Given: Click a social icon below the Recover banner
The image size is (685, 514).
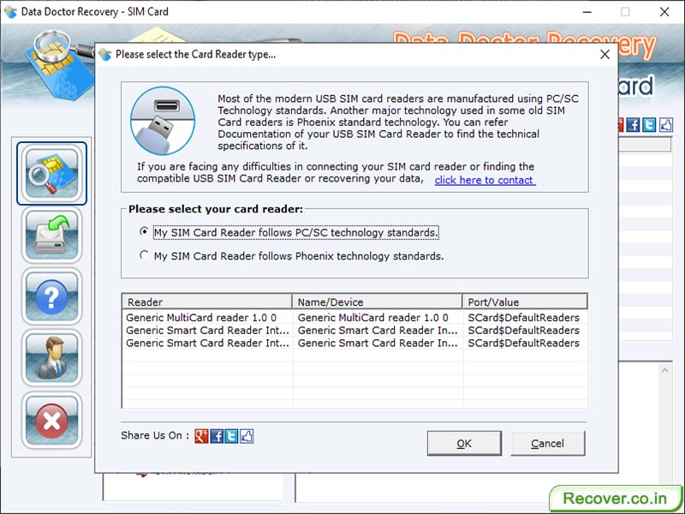Looking at the screenshot, I should coord(634,125).
